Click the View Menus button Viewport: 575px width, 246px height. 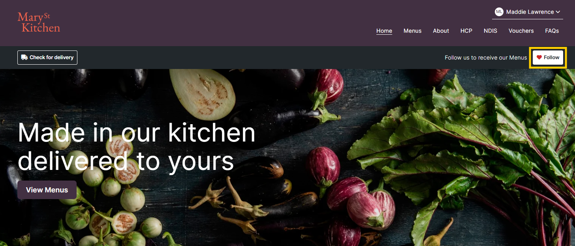[47, 190]
